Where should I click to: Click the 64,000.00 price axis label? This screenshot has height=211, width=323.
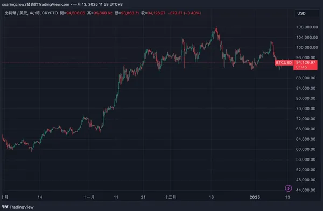click(x=306, y=139)
